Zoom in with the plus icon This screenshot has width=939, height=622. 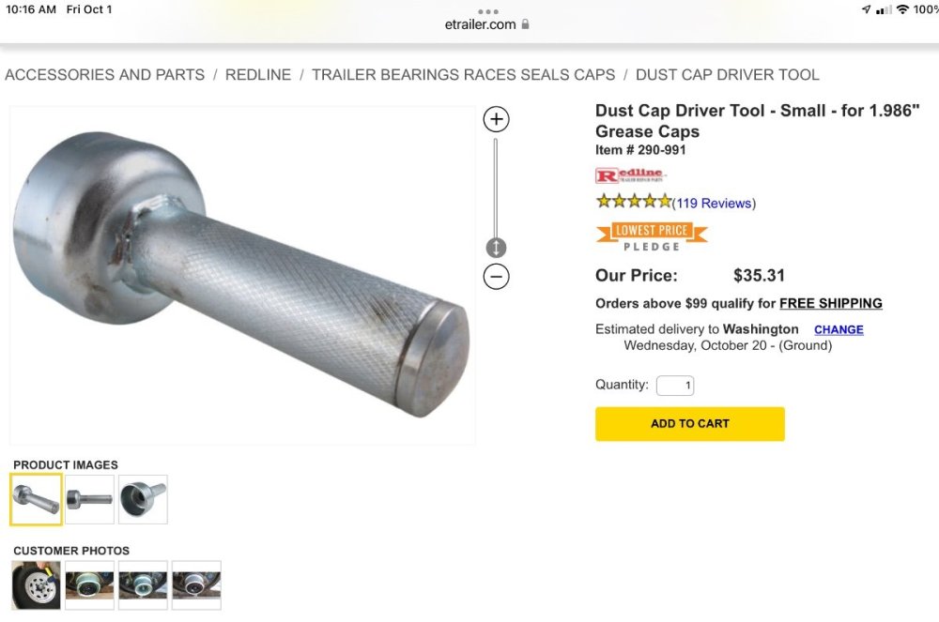tap(496, 119)
